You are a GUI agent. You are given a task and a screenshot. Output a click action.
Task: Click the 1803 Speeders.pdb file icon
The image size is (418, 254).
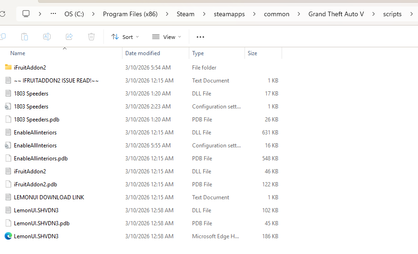8,119
